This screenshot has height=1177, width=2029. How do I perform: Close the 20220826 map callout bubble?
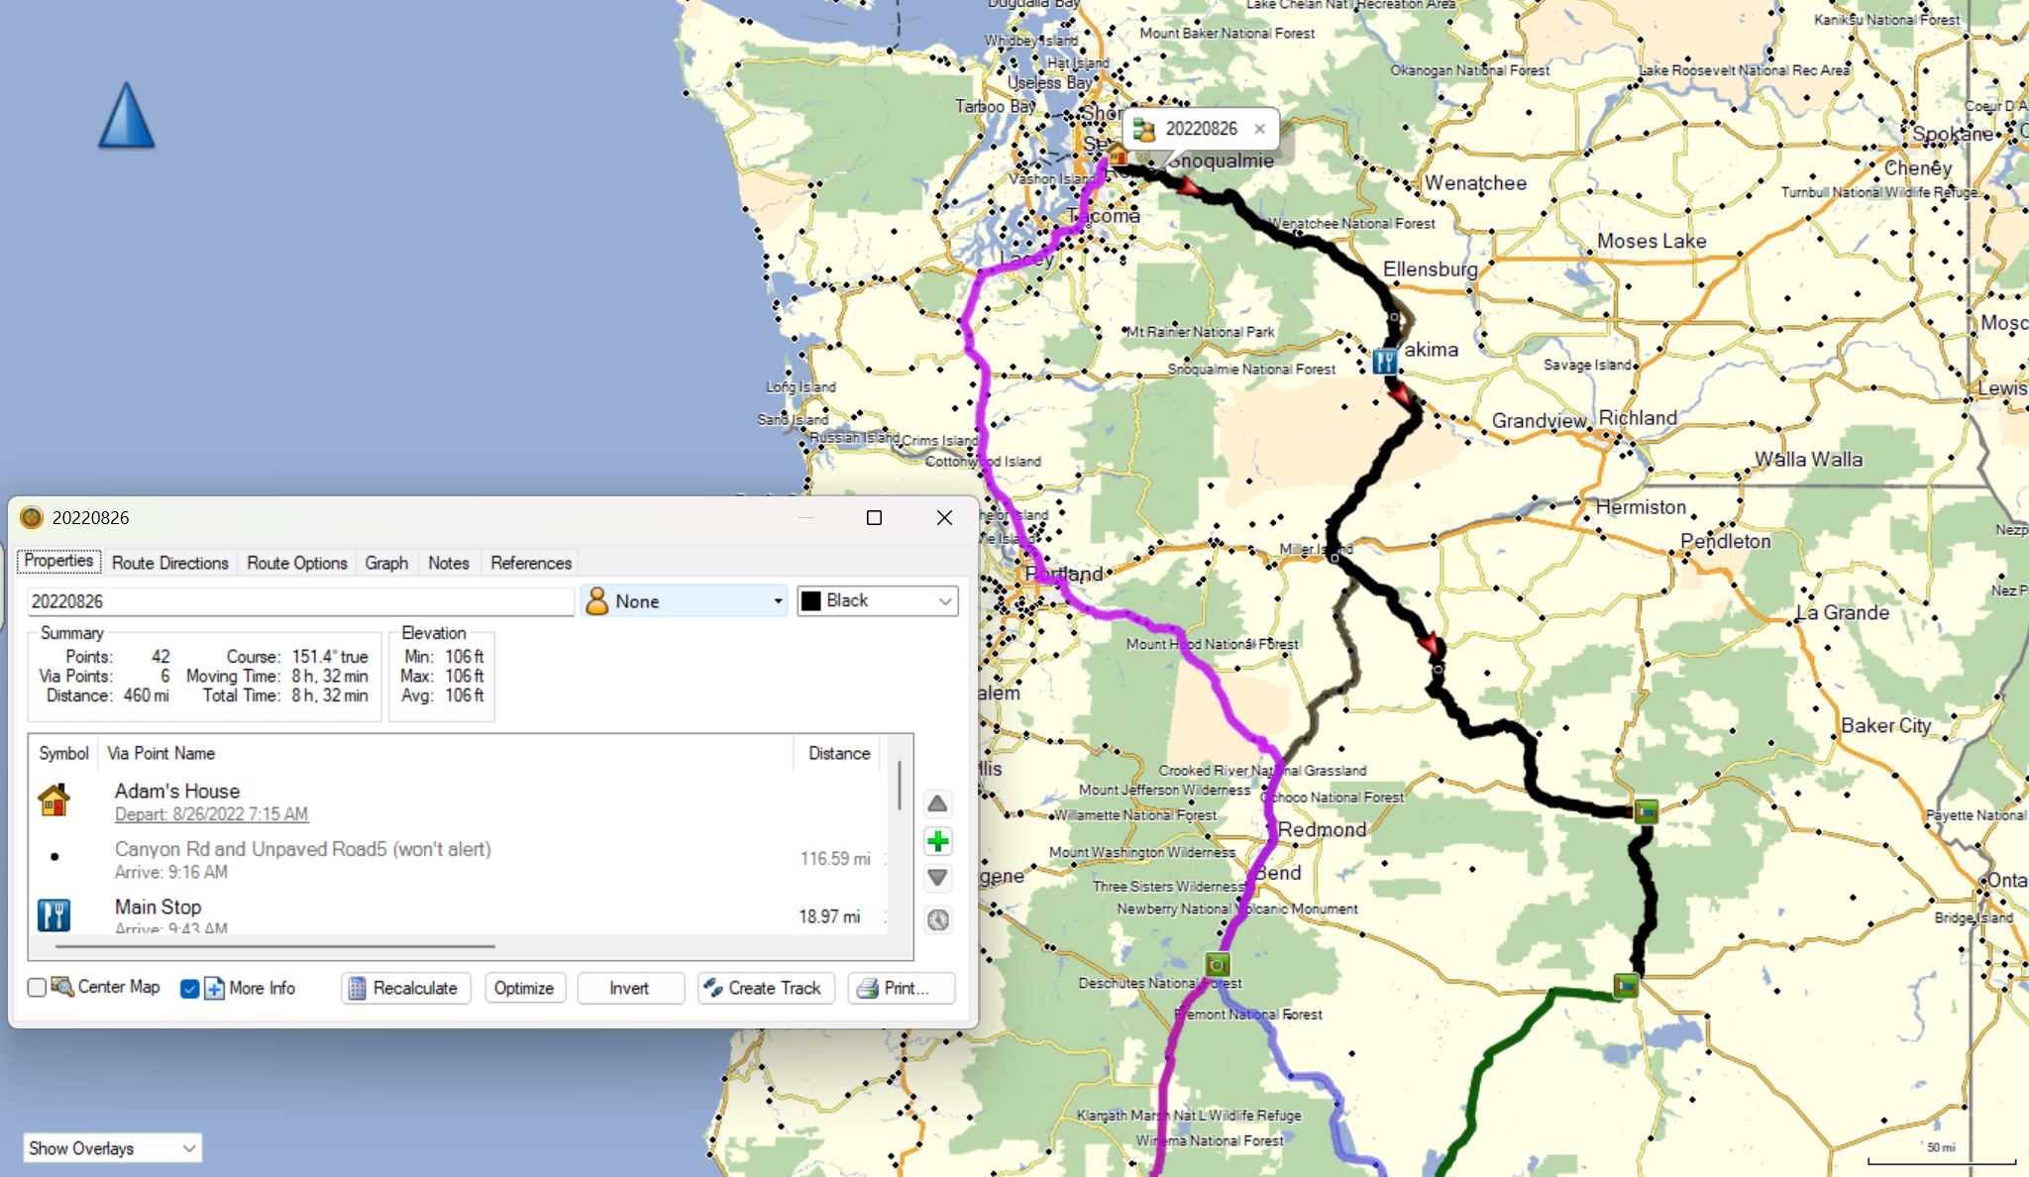point(1259,129)
